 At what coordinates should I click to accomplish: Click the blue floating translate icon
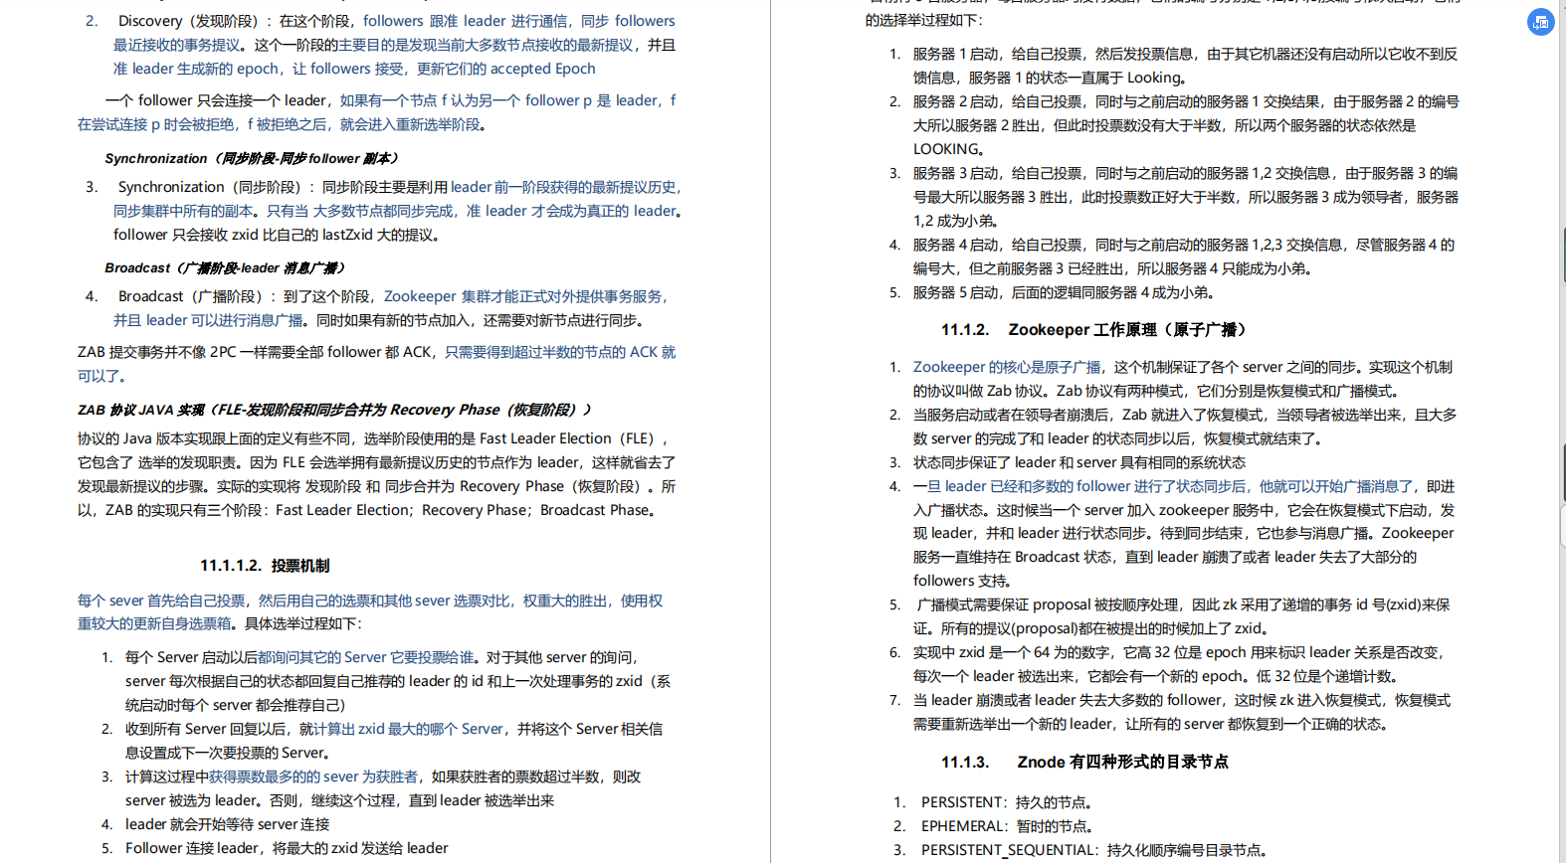pyautogui.click(x=1540, y=22)
